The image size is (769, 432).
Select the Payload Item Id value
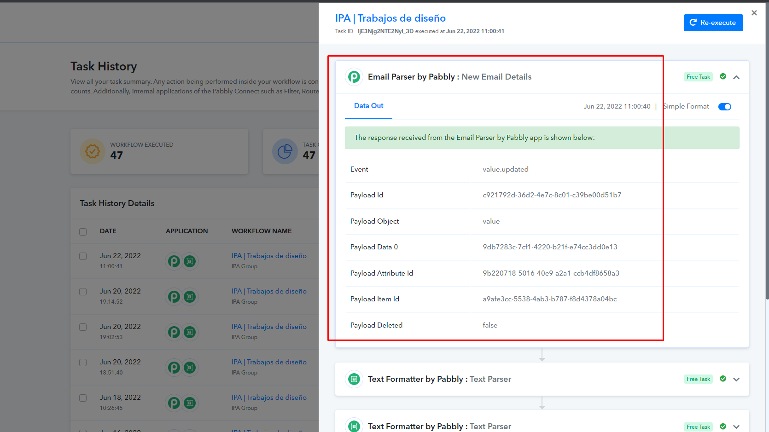click(x=549, y=299)
